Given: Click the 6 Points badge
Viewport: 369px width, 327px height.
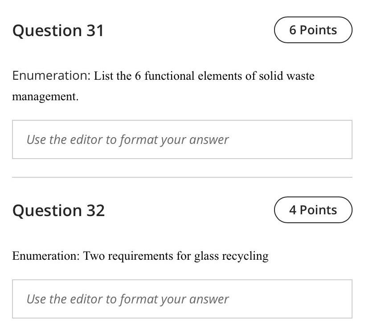Looking at the screenshot, I should click(313, 30).
